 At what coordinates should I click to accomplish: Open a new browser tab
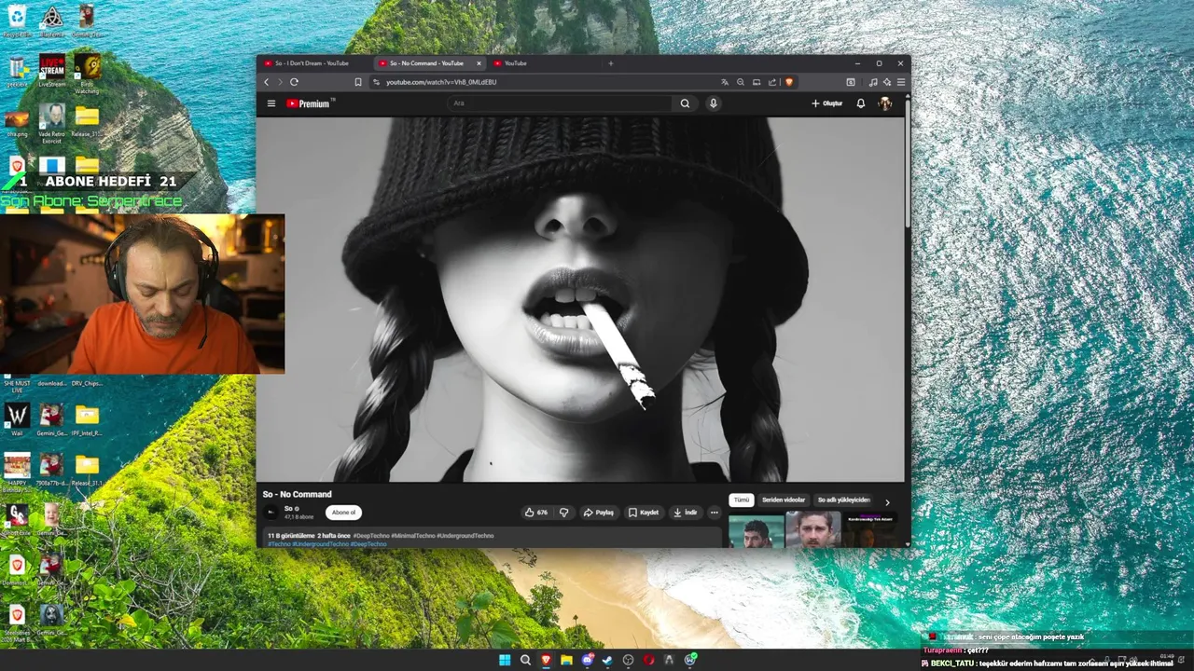(611, 63)
